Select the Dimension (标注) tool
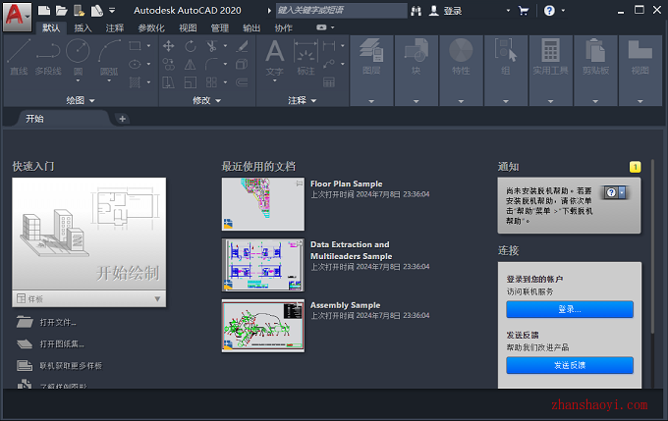The image size is (668, 421). pyautogui.click(x=306, y=58)
